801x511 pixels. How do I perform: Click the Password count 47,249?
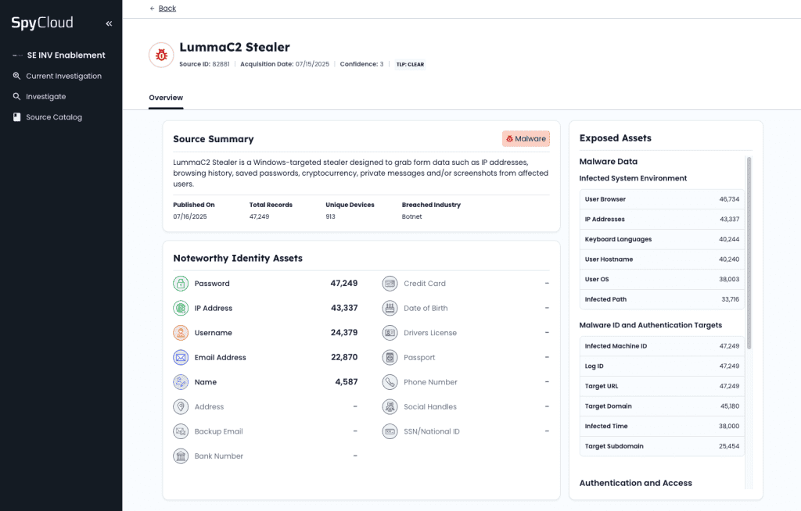(x=344, y=284)
